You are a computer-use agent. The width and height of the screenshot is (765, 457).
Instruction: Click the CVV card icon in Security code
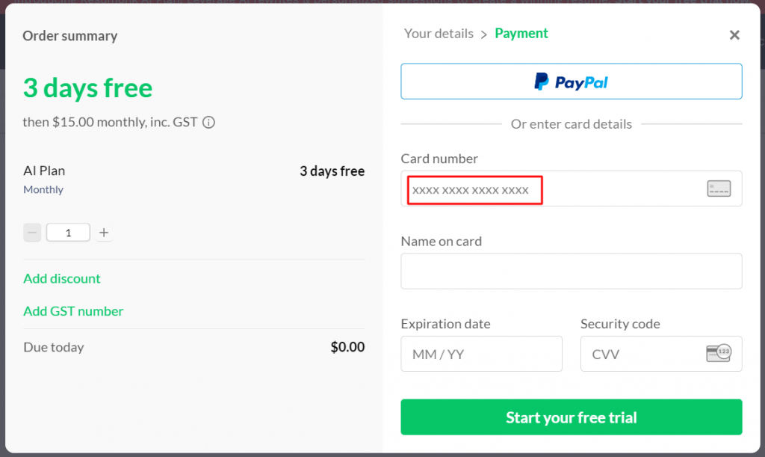click(719, 353)
